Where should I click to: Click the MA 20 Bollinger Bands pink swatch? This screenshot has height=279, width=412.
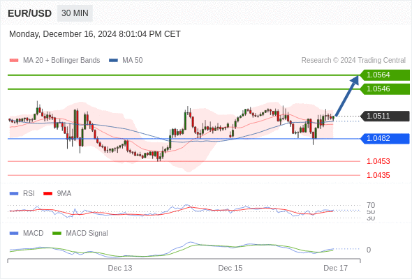coord(14,61)
